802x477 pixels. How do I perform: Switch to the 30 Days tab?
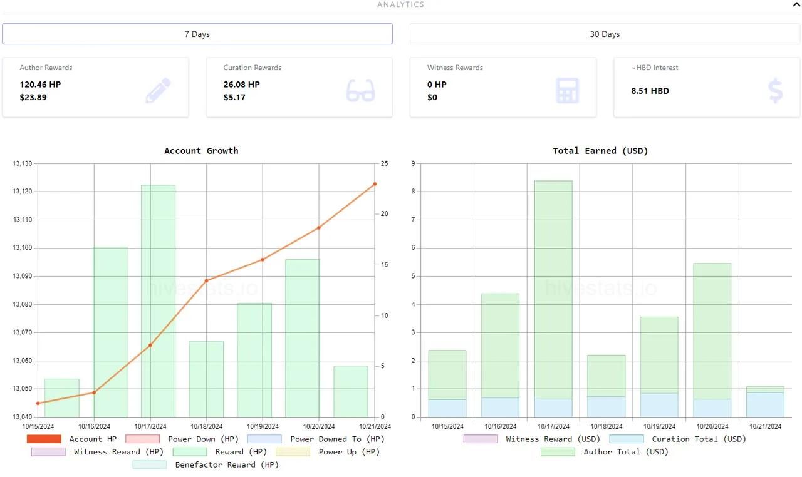click(x=605, y=34)
